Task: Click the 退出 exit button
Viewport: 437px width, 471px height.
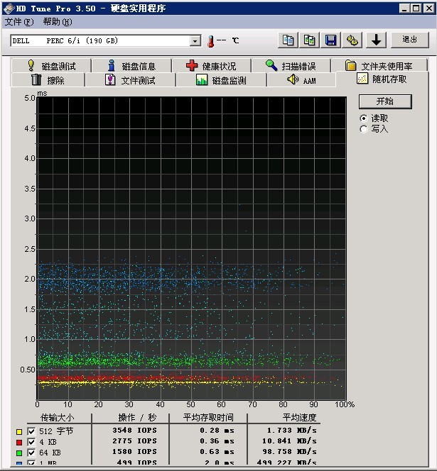Action: click(409, 40)
